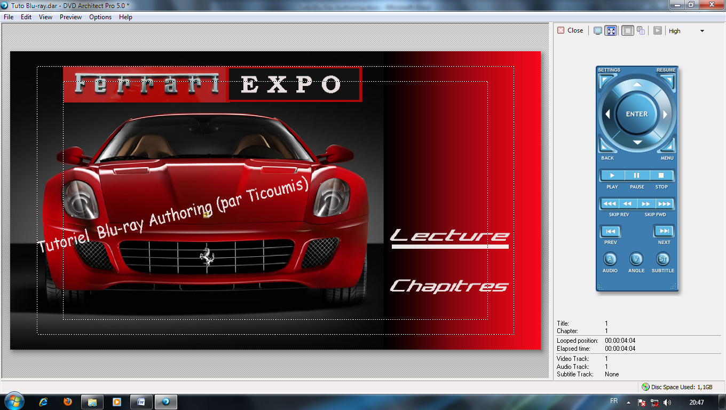Screen dimensions: 726x410
Task: Click the MENU corner button on remote
Action: point(668,145)
